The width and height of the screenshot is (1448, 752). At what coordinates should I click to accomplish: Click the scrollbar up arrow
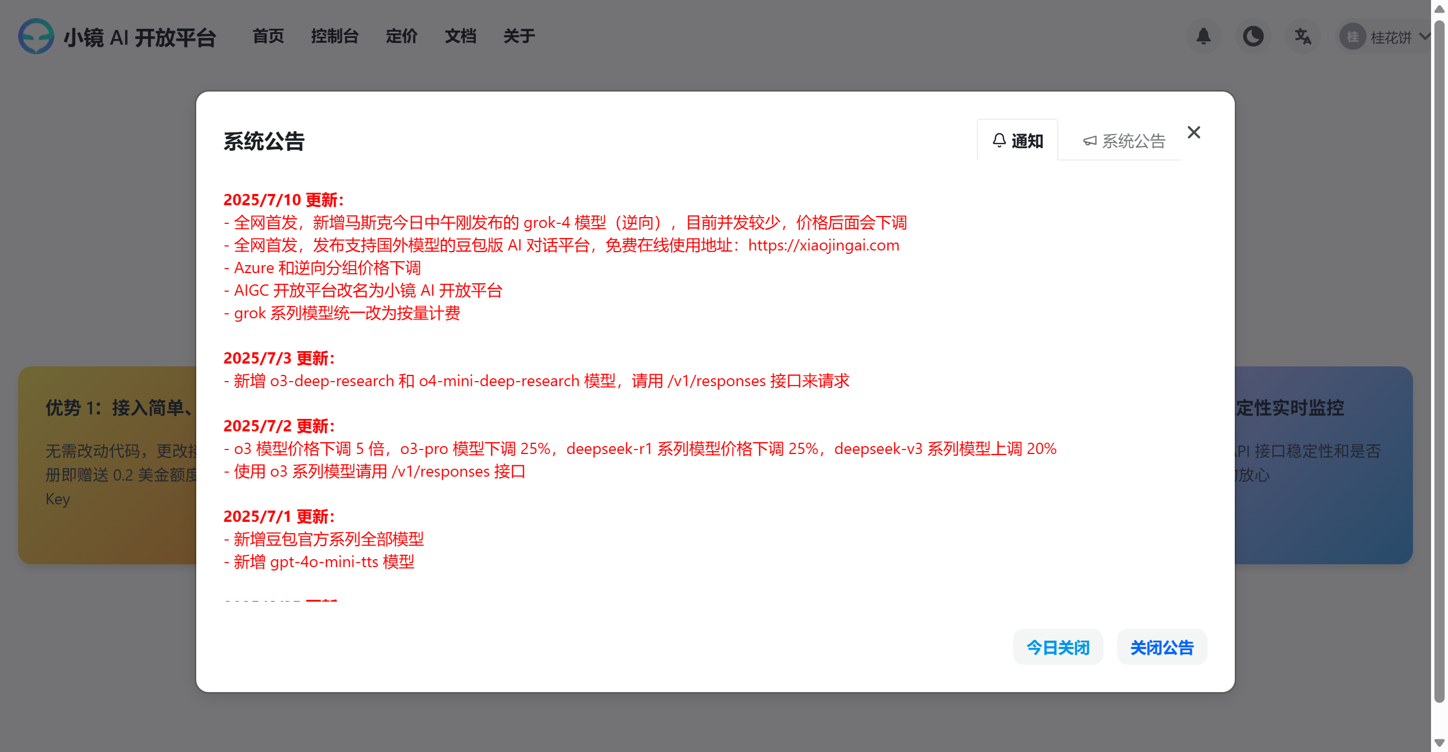[1441, 8]
